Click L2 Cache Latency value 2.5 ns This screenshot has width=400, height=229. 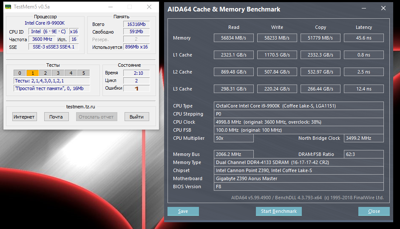(364, 72)
